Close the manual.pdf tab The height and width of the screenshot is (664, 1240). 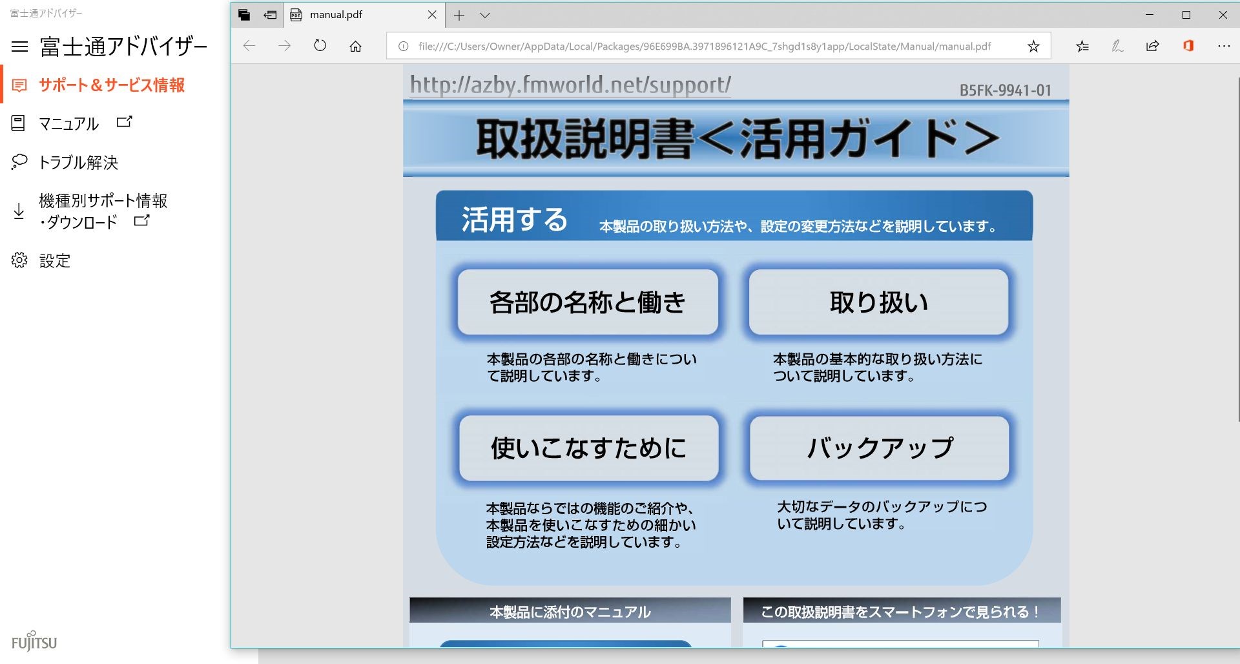pos(432,15)
